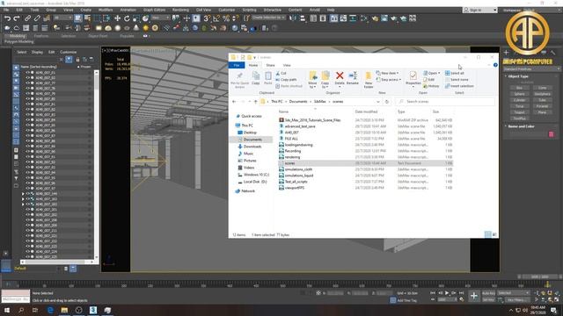The image size is (563, 316).
Task: Choose the Select and Scale tool
Action: click(136, 18)
